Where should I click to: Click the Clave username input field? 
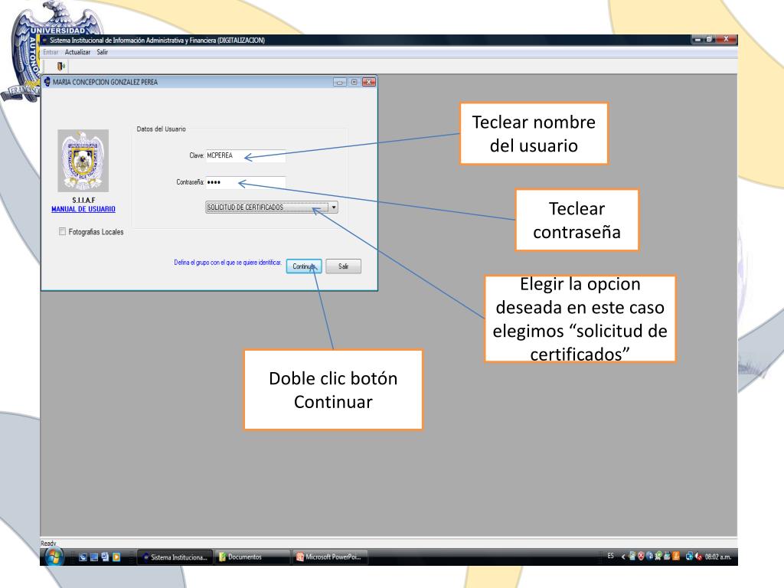coord(245,155)
